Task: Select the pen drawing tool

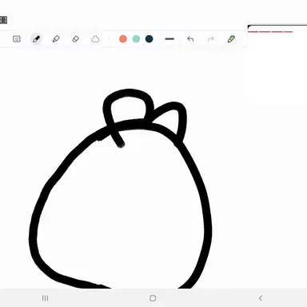Action: (36, 39)
